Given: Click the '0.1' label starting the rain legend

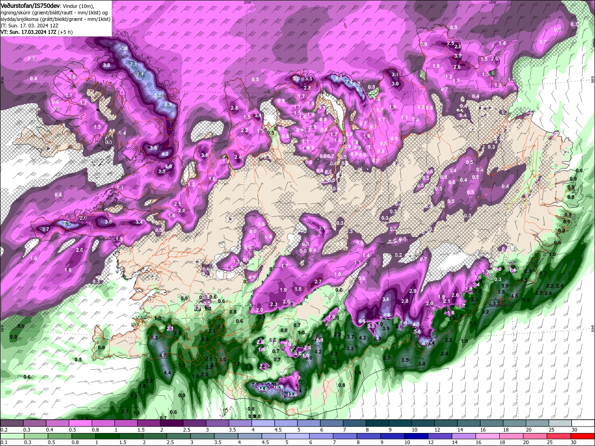Looking at the screenshot, I should click(x=4, y=442).
